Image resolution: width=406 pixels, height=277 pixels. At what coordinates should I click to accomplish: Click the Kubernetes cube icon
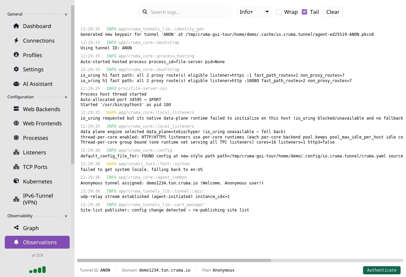point(16,181)
